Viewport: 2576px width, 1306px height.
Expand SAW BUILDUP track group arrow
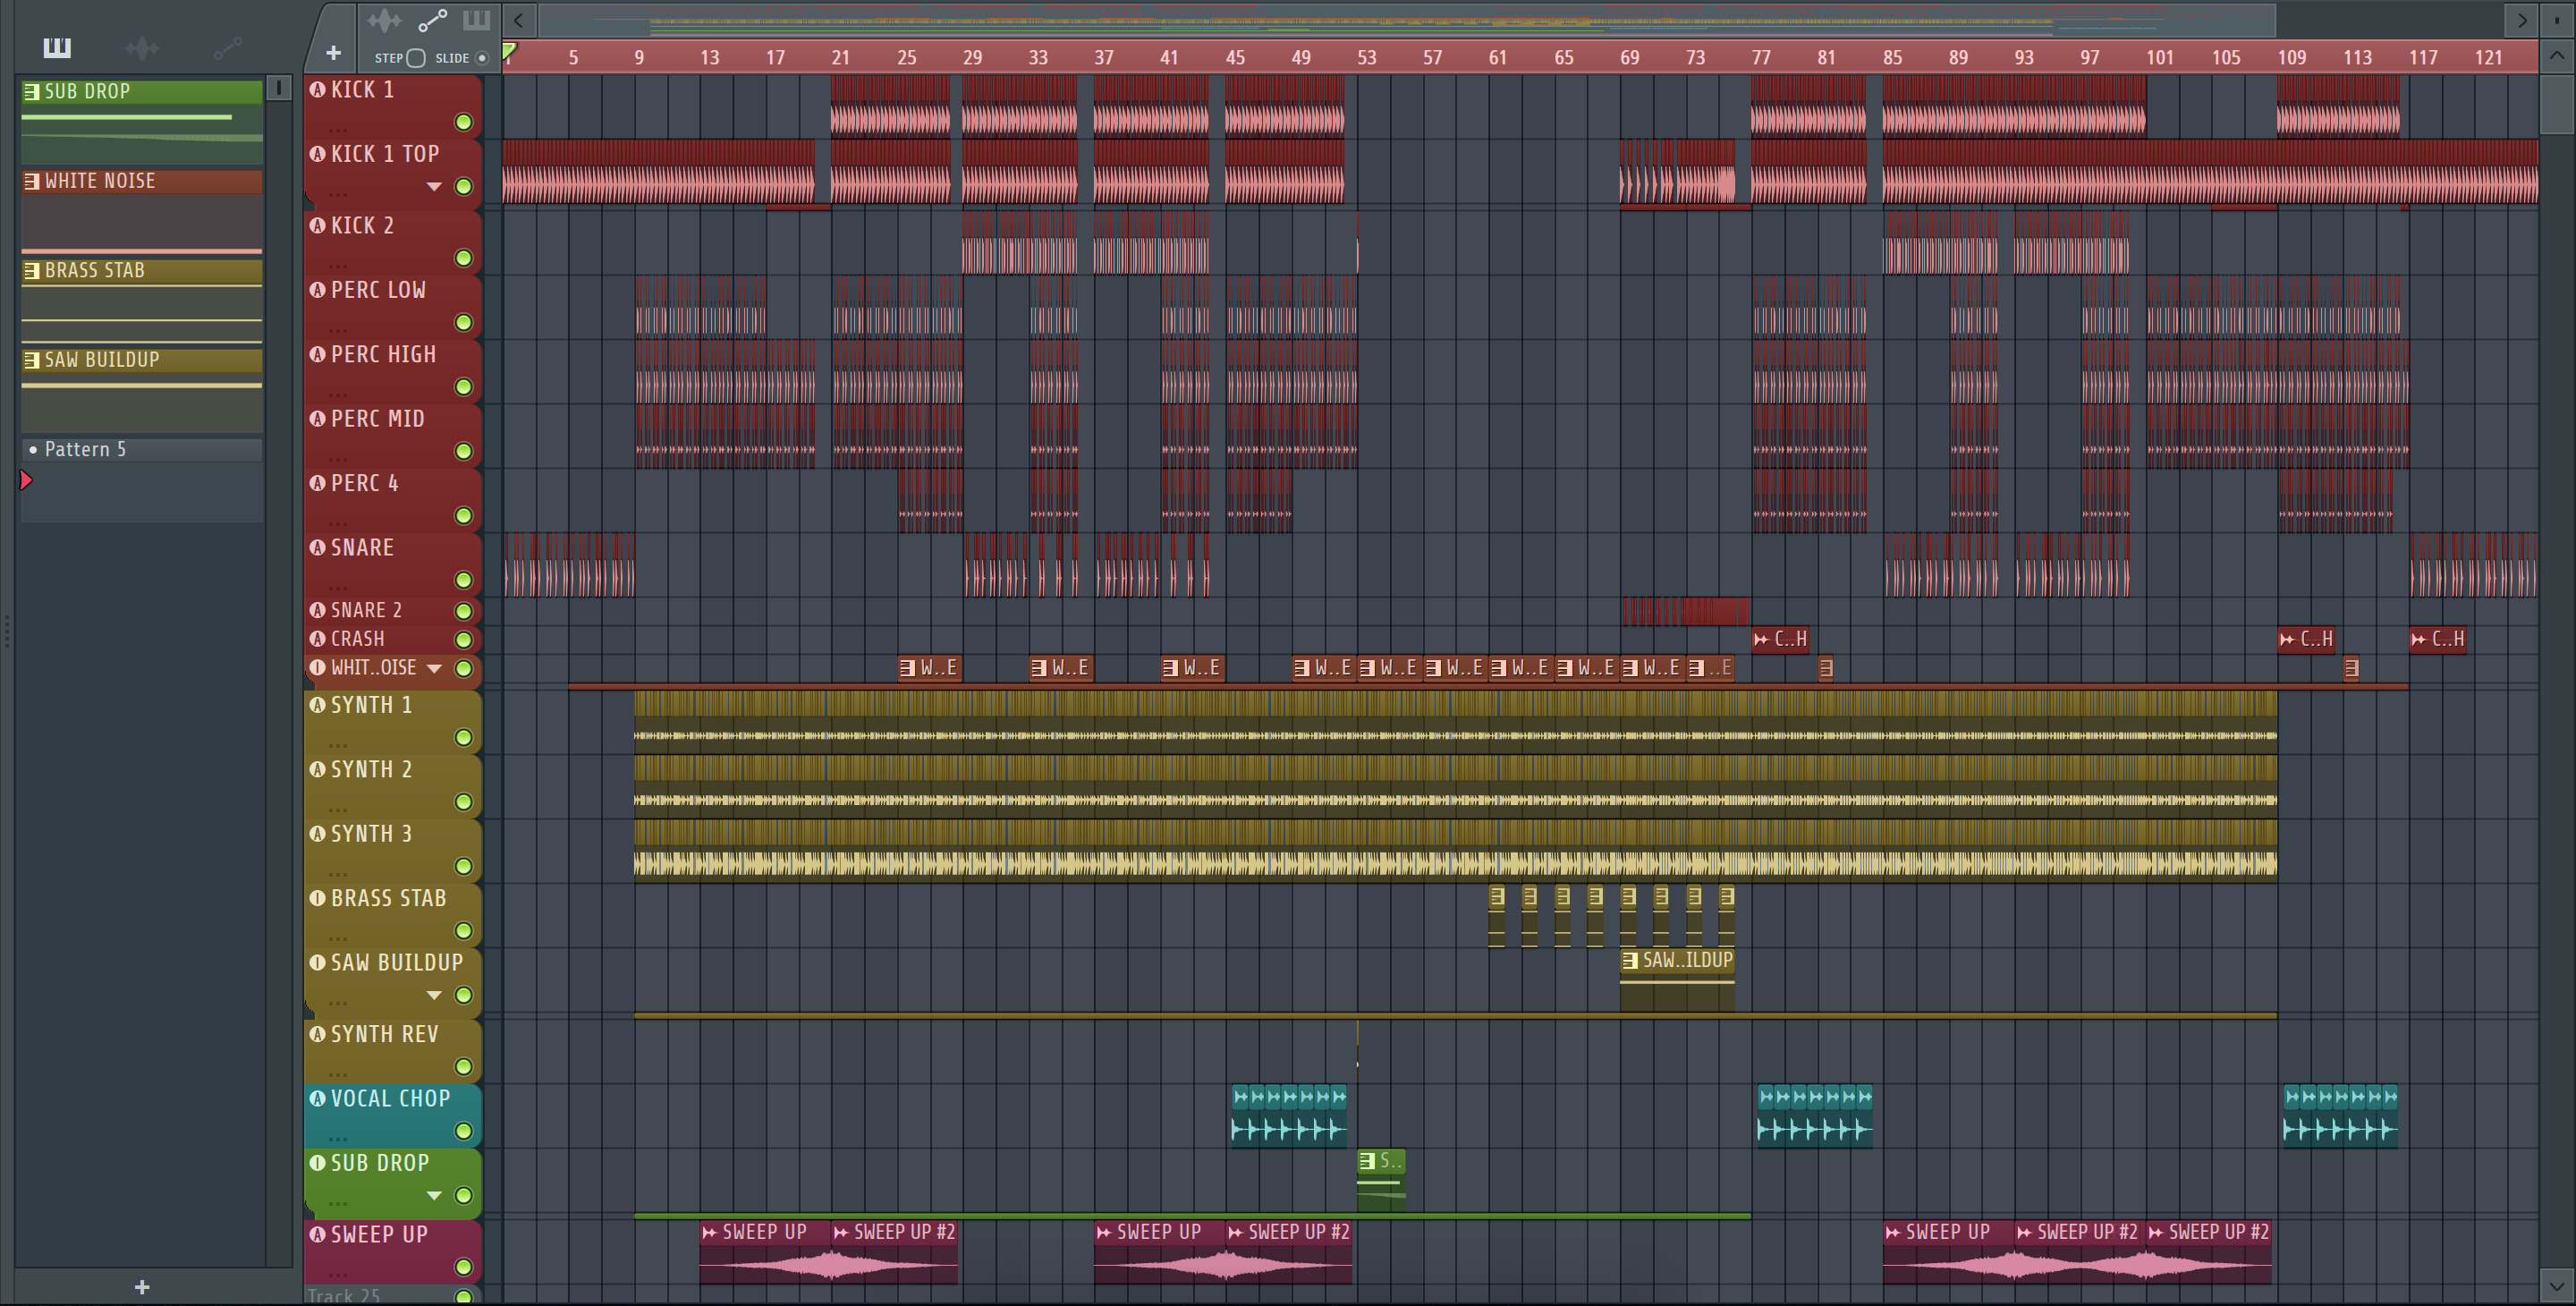pyautogui.click(x=434, y=995)
